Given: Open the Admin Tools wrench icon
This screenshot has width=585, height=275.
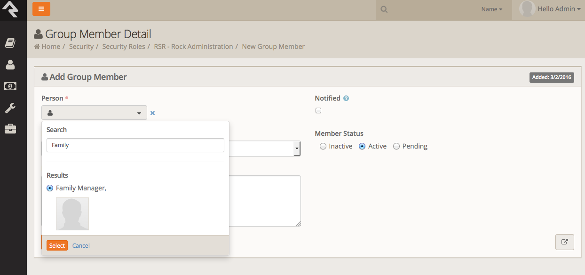Looking at the screenshot, I should [10, 108].
